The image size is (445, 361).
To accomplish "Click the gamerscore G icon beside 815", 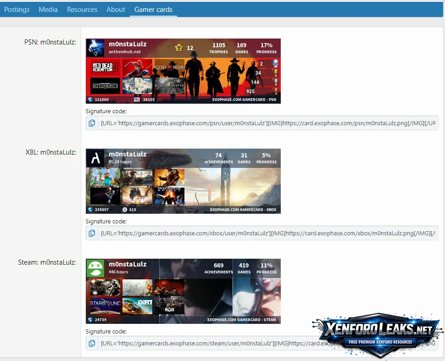I will (x=125, y=210).
